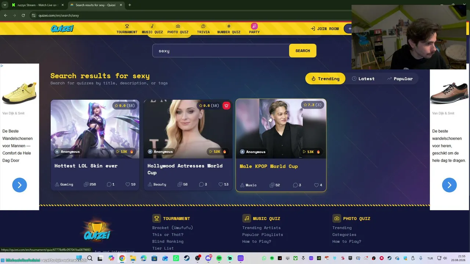Screen dimensions: 470x264
Task: Open Discord from the taskbar
Action: (208, 258)
